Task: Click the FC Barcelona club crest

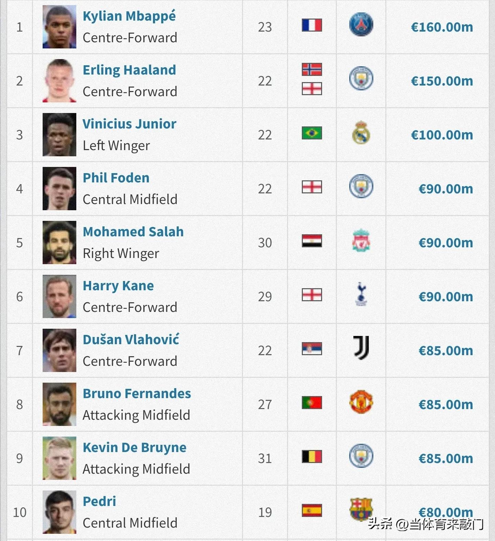Action: coord(361,510)
